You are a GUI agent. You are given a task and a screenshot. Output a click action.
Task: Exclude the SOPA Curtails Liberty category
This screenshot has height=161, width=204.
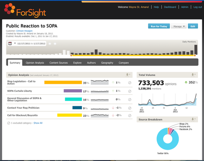[x=130, y=91]
